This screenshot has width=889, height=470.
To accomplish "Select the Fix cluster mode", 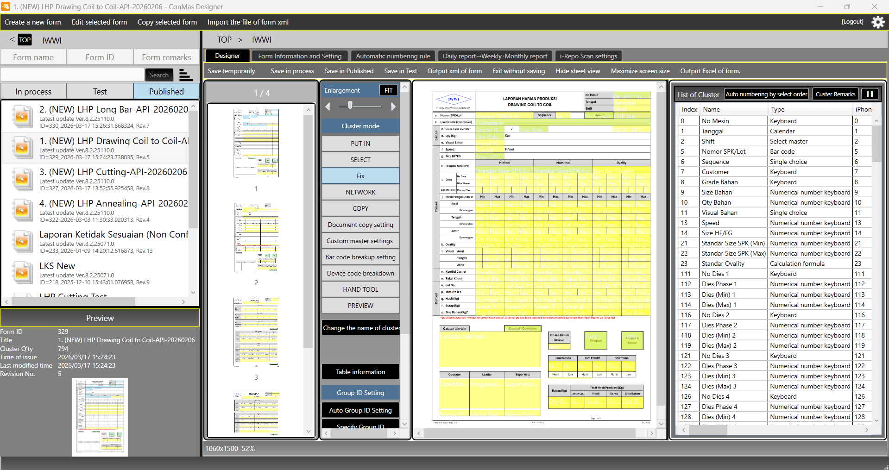I will 360,176.
